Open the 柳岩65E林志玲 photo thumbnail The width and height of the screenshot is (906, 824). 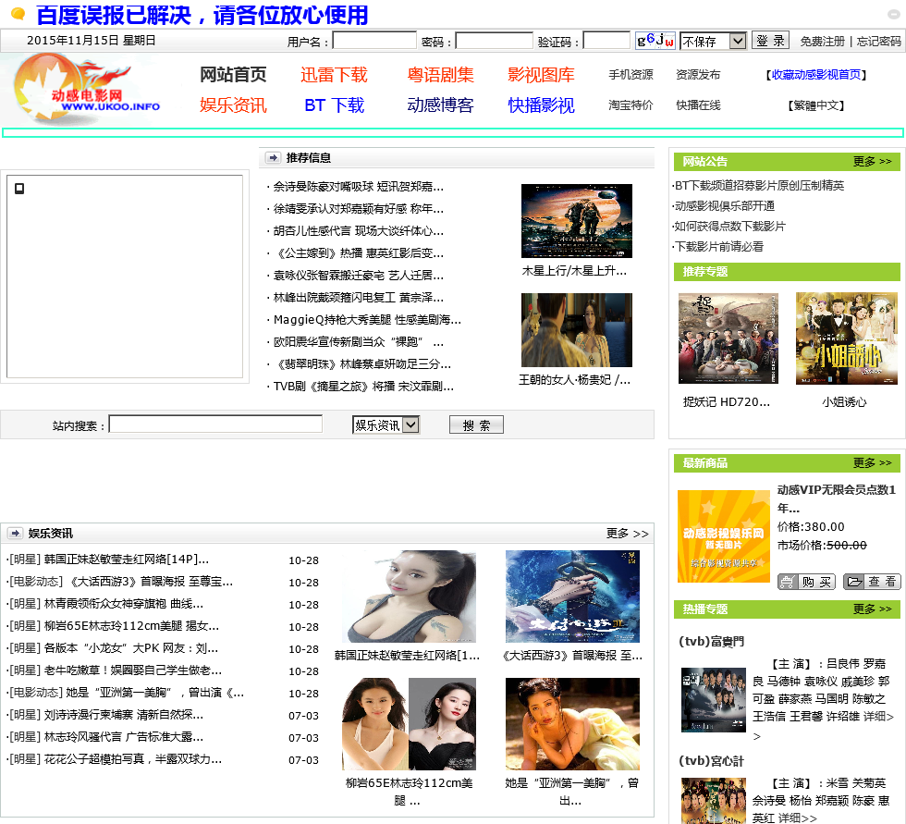[409, 724]
